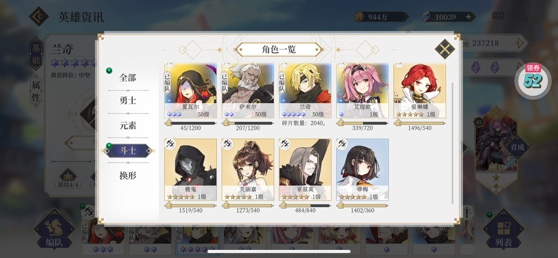This screenshot has width=558, height=258.
Task: Click the back arrow beside 英雄资讯
Action: [39, 17]
